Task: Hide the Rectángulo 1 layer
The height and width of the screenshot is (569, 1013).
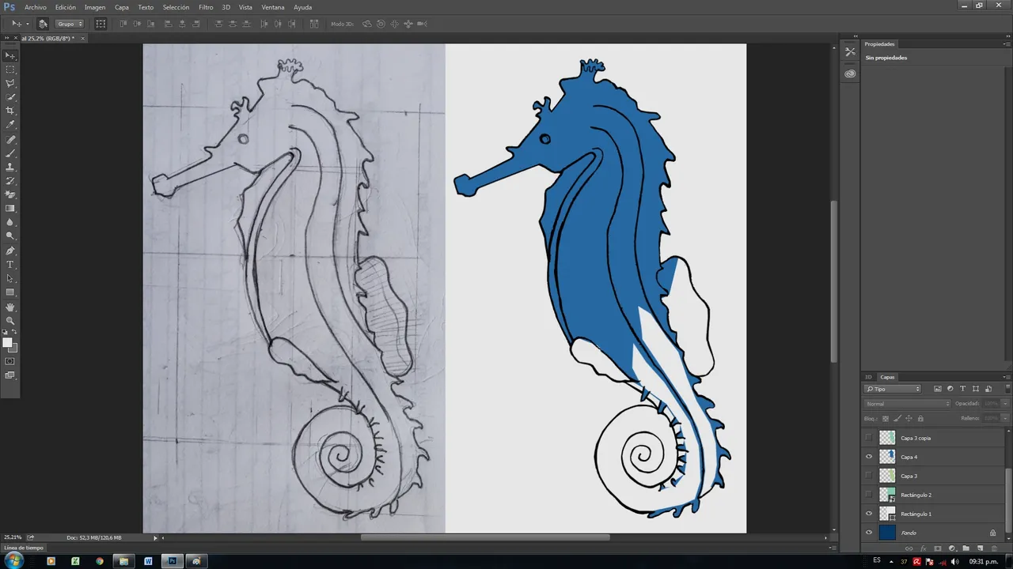Action: pos(869,514)
